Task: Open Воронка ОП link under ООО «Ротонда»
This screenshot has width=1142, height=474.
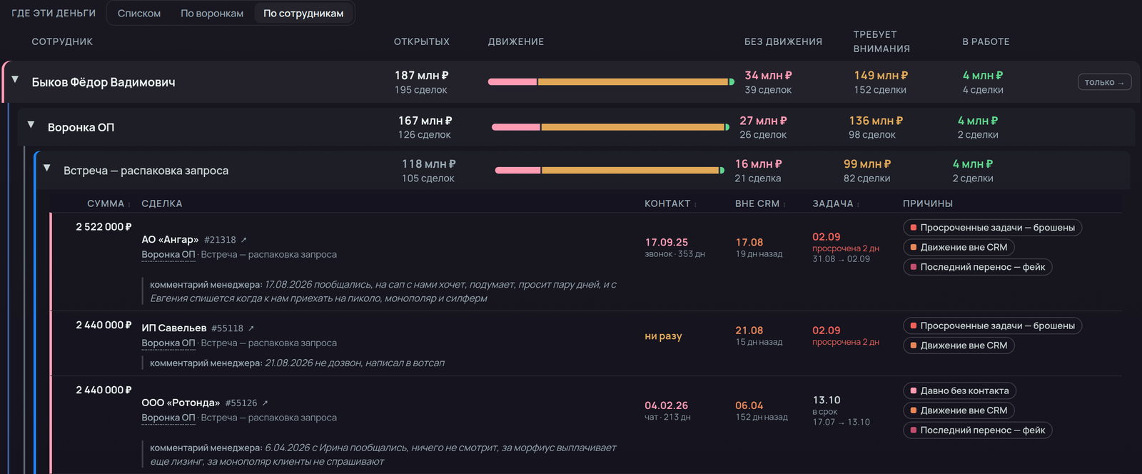Action: (x=168, y=418)
